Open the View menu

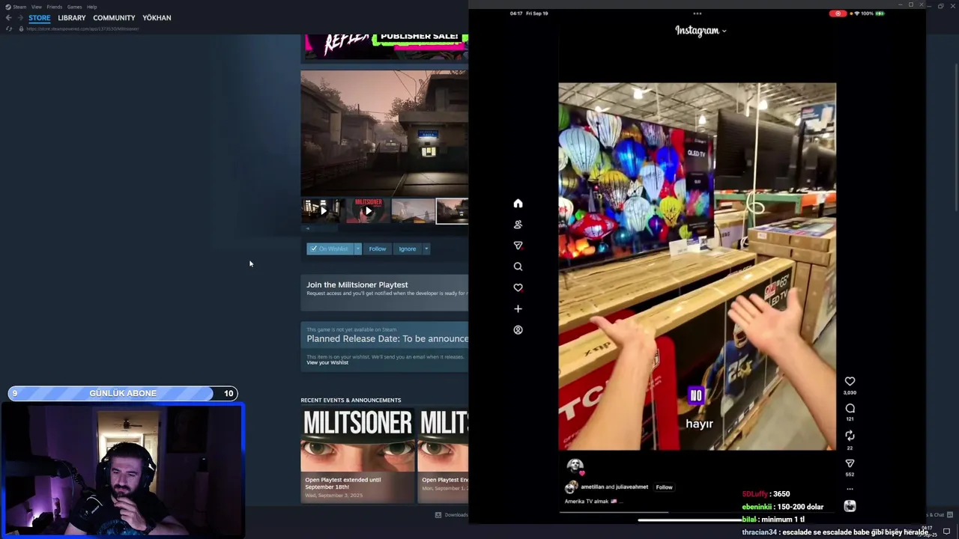tap(36, 7)
